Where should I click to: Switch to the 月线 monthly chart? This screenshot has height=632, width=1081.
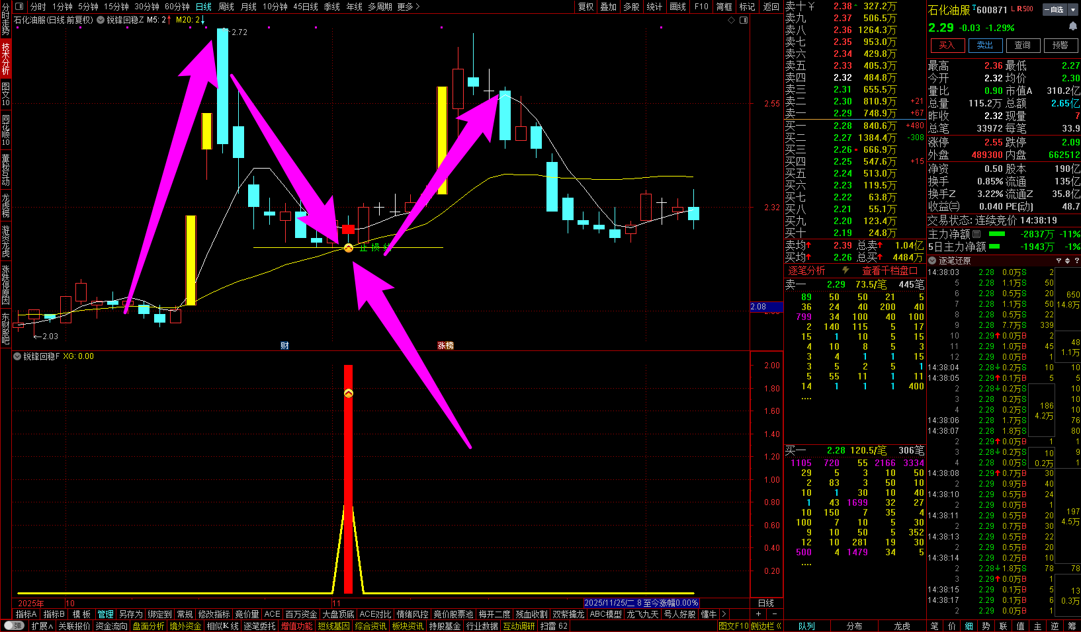tap(248, 7)
